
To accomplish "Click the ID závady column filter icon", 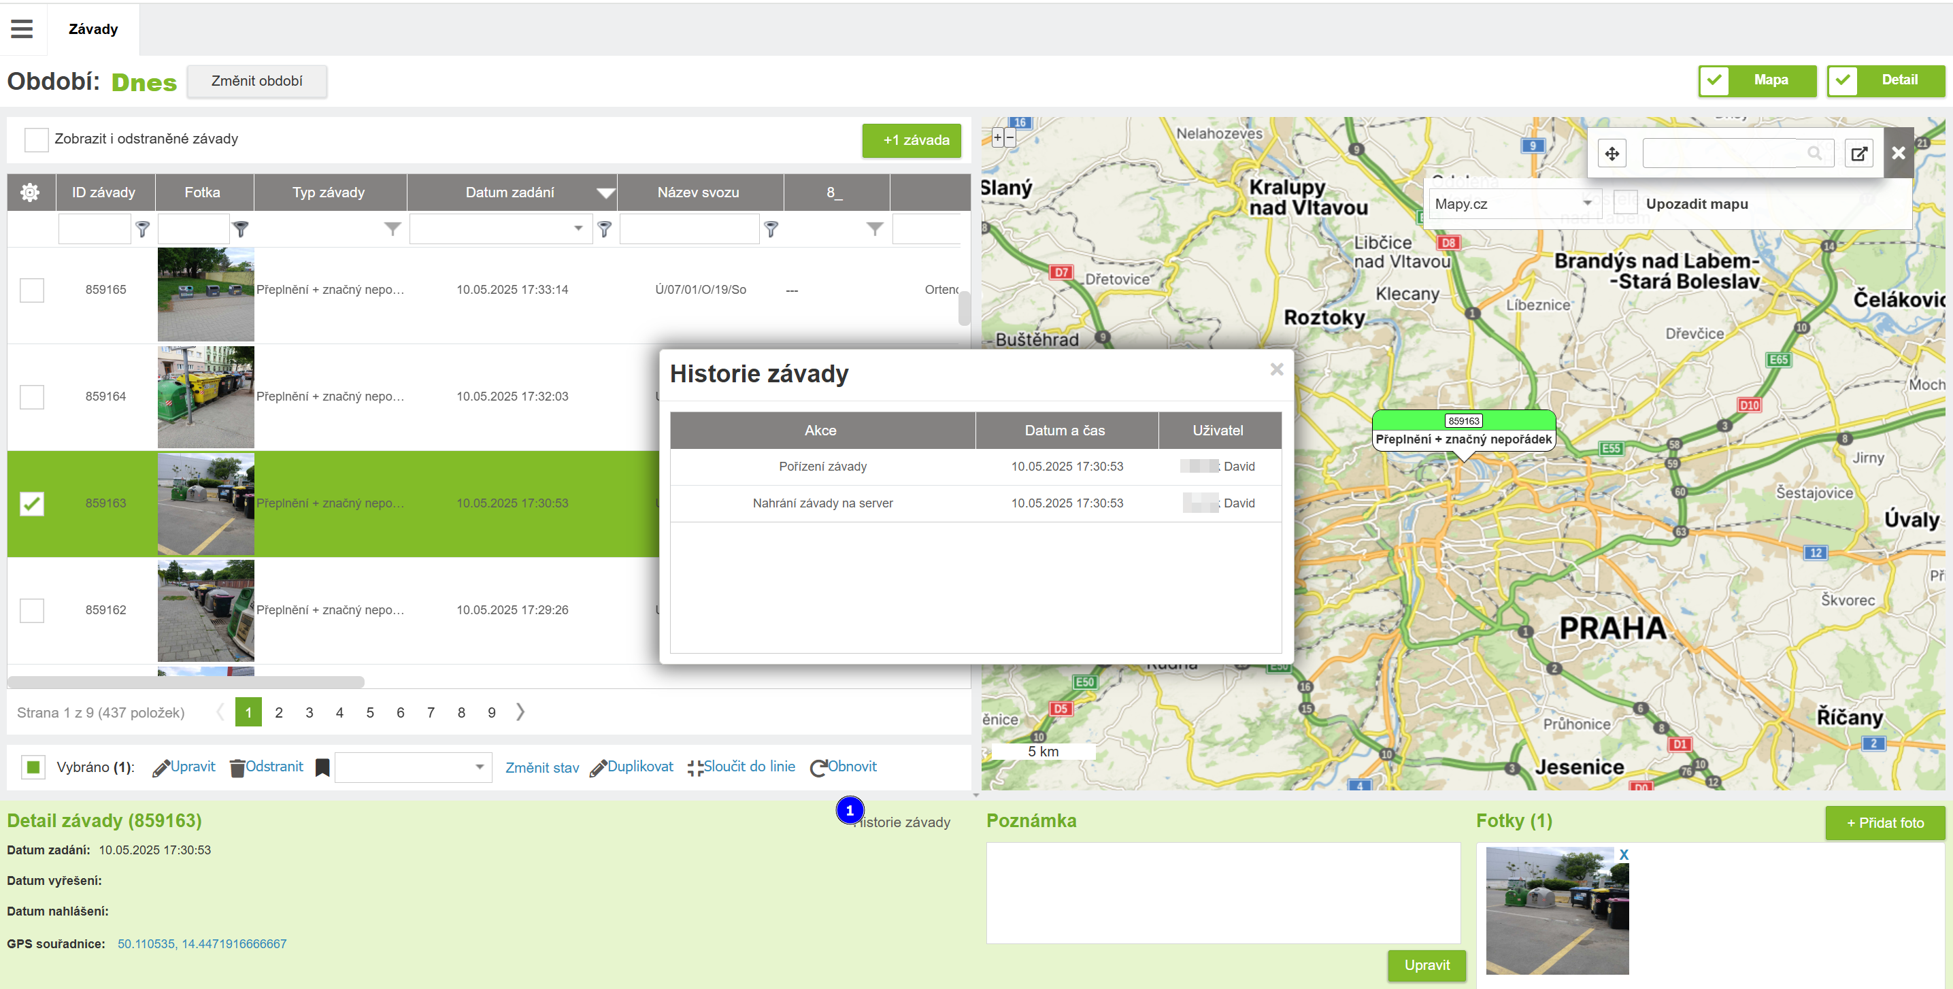I will (143, 228).
